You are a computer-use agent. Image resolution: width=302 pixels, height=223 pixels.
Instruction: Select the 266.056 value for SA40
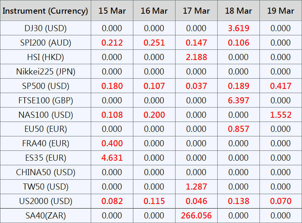click(196, 216)
